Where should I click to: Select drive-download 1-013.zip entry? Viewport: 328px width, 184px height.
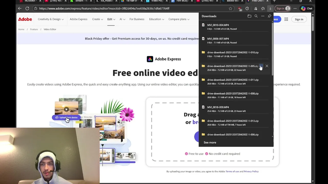point(235,123)
